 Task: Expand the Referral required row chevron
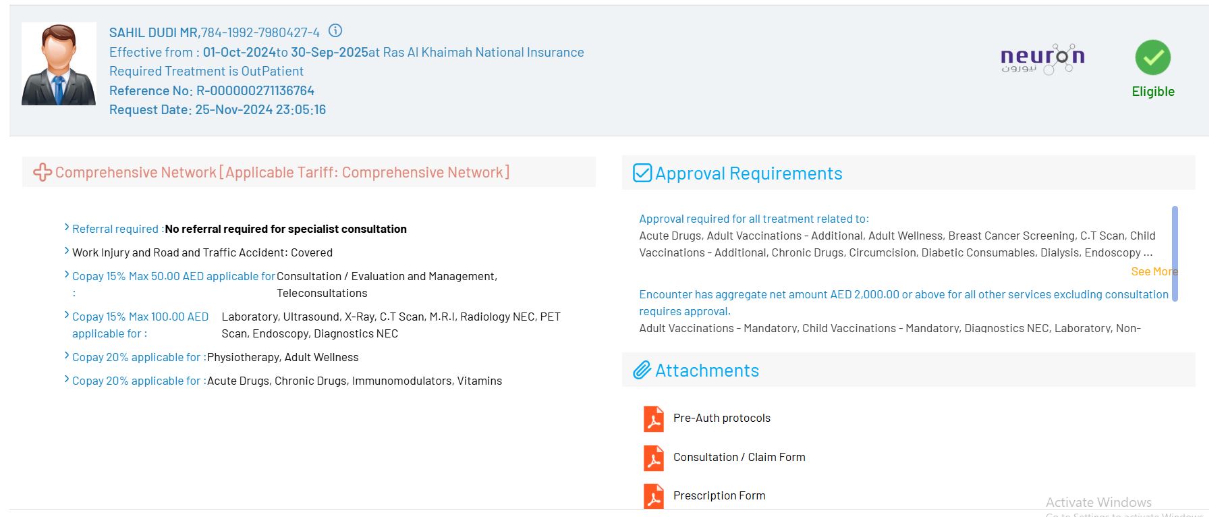(67, 227)
